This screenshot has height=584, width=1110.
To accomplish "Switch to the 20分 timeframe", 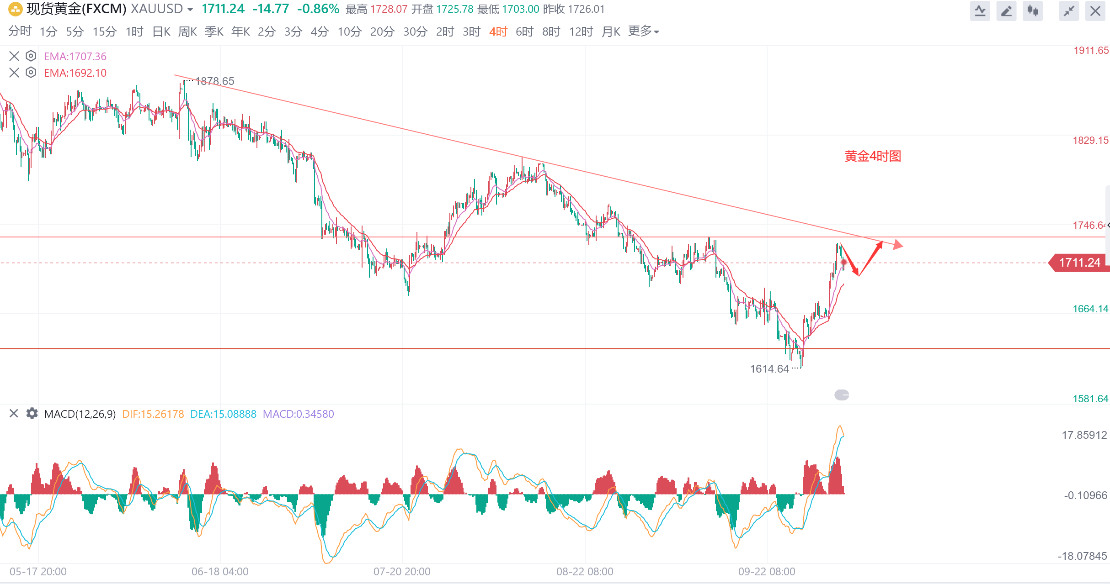I will pos(383,31).
